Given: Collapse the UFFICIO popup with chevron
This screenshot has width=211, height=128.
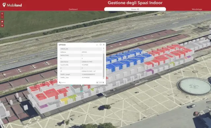Looking at the screenshot, I should [x=97, y=45].
